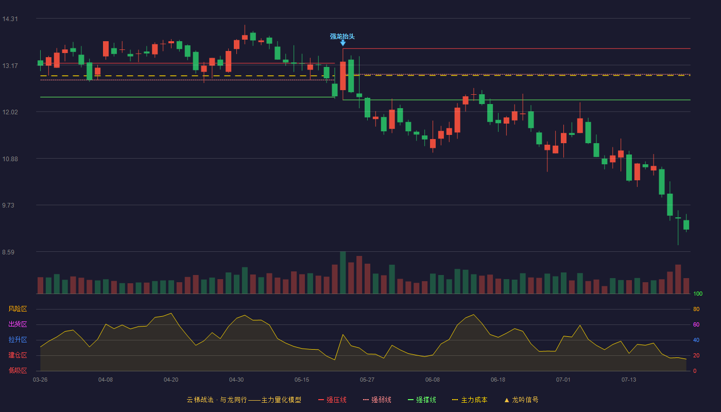Image resolution: width=721 pixels, height=412 pixels.
Task: Click the 建仓区 zone label
Action: click(18, 355)
